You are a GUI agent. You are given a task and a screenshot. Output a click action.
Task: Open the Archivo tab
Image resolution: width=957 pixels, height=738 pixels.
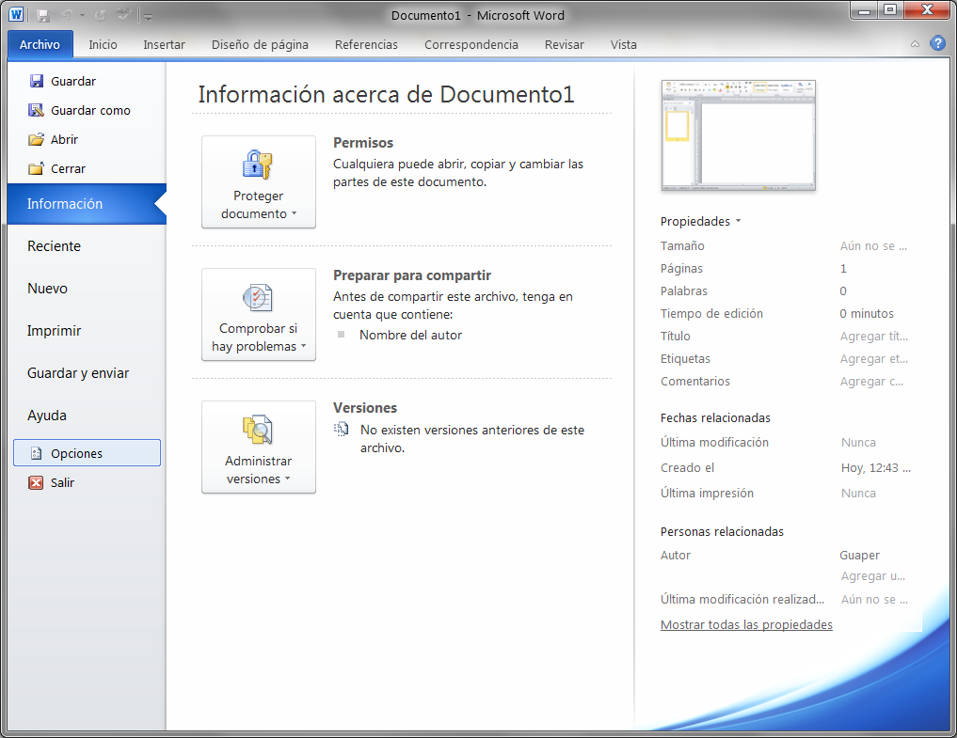point(40,44)
